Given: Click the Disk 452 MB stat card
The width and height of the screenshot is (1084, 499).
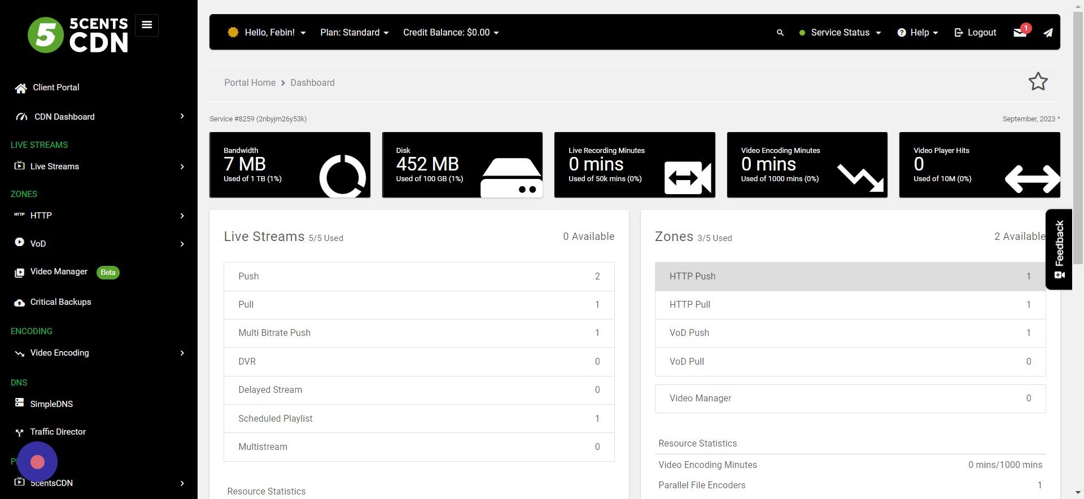Looking at the screenshot, I should [462, 165].
